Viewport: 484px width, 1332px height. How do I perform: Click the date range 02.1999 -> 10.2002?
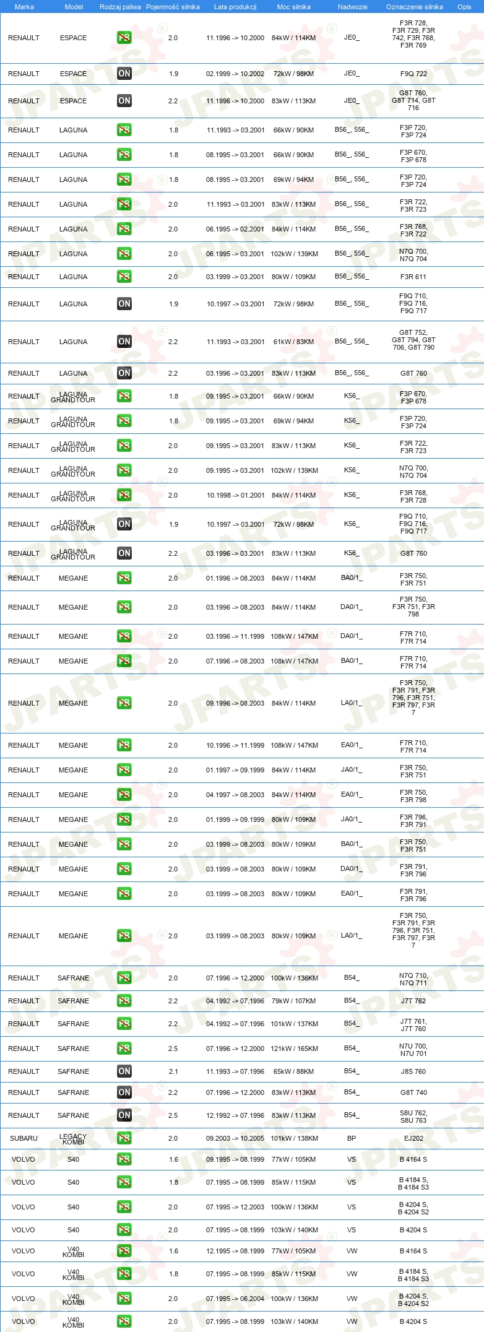(235, 74)
